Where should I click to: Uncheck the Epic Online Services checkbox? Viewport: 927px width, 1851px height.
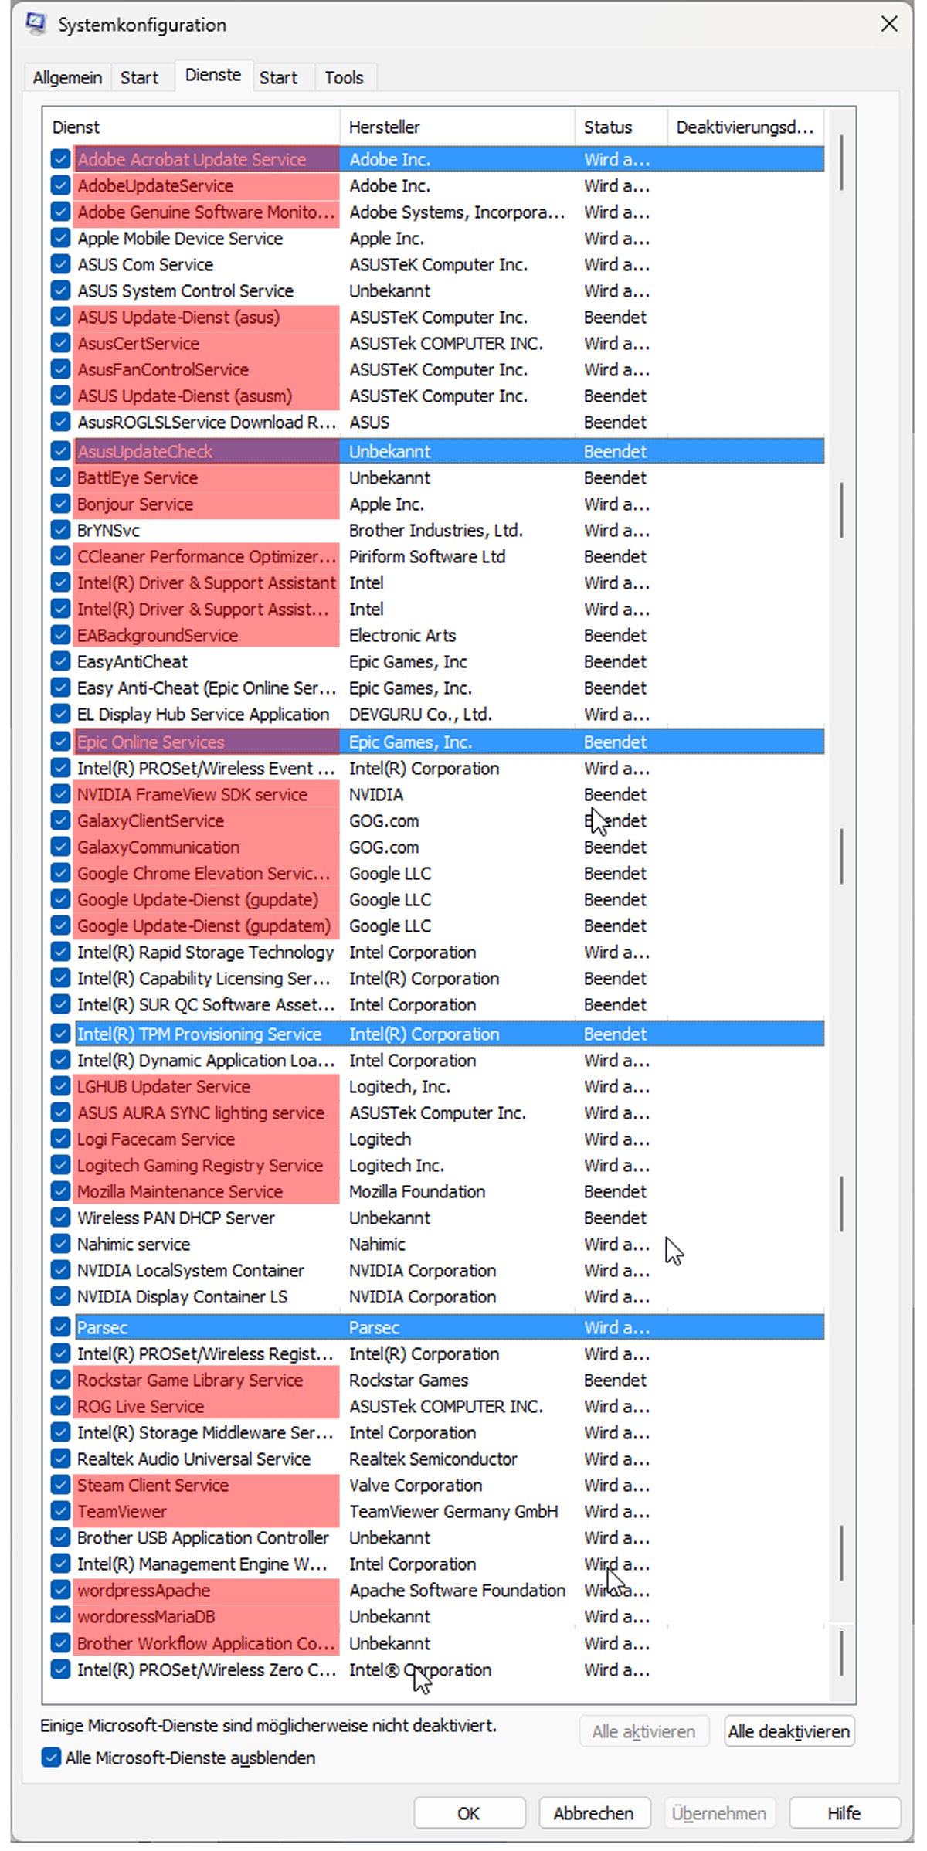60,742
